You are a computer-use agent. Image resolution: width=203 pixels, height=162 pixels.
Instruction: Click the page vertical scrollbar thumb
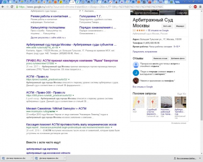201,79
